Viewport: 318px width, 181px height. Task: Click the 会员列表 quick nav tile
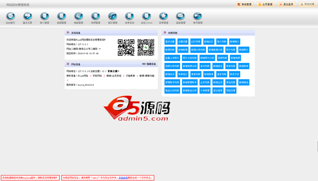(205, 82)
